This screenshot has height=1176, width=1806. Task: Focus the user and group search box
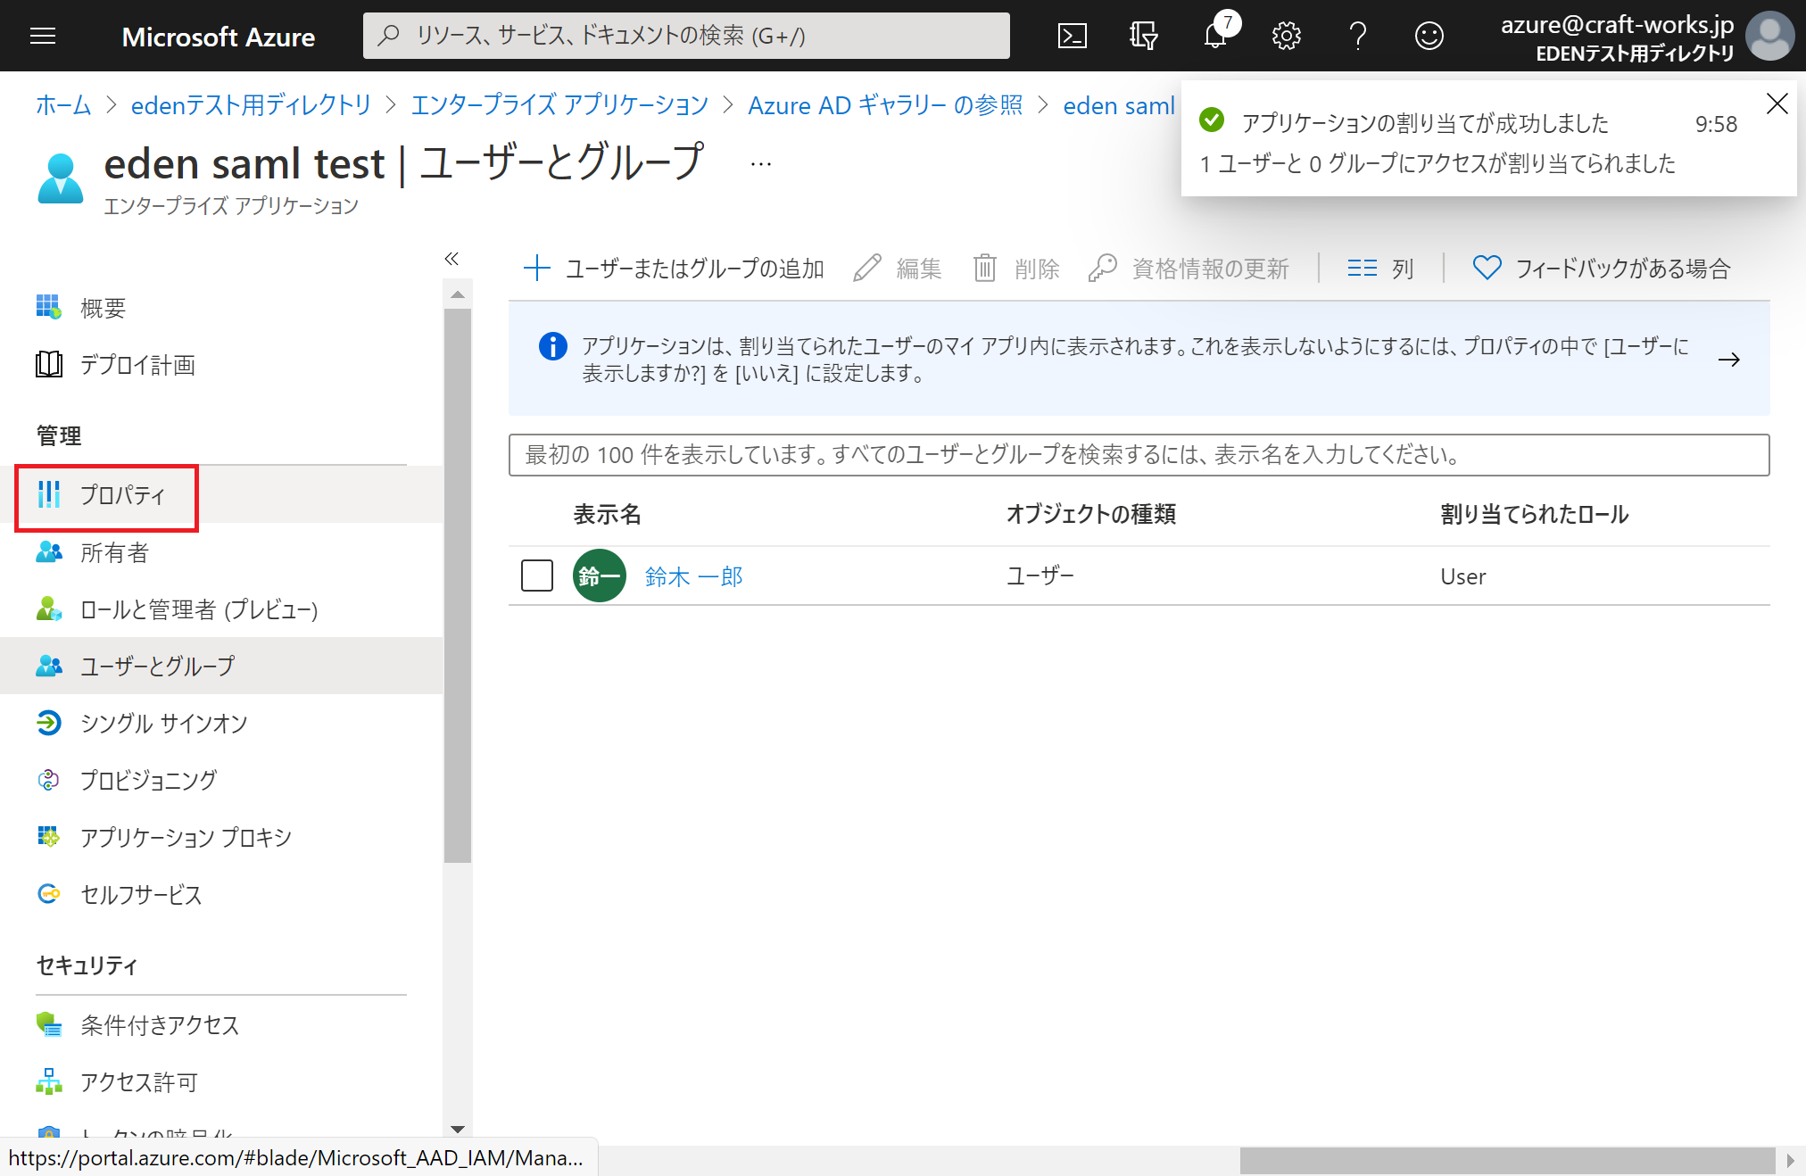click(1139, 455)
